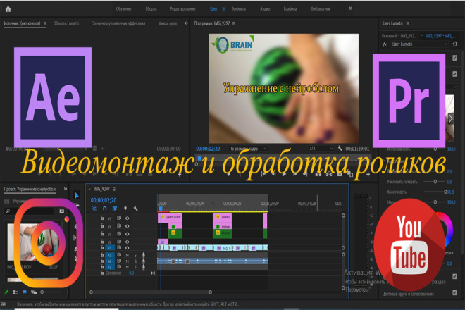Click the Project thumbnail zoom slider
Image resolution: width=465 pixels, height=310 pixels.
click(51, 292)
